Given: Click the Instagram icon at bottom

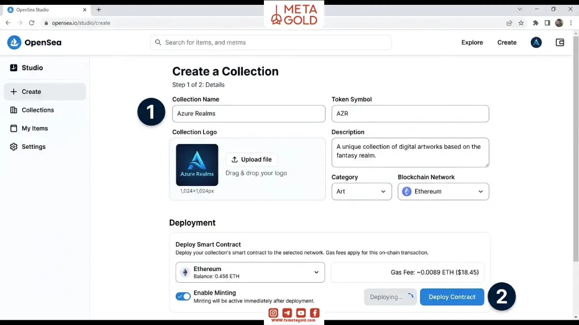Looking at the screenshot, I should 273,313.
